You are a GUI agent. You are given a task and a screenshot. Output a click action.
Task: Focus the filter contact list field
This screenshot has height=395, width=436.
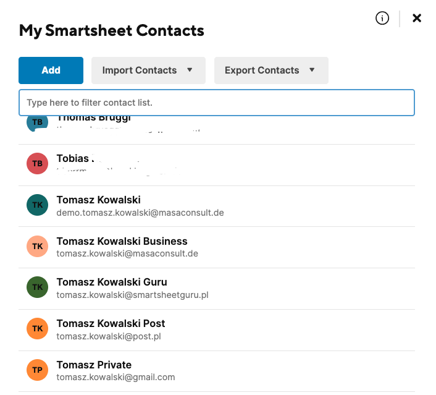(x=217, y=103)
